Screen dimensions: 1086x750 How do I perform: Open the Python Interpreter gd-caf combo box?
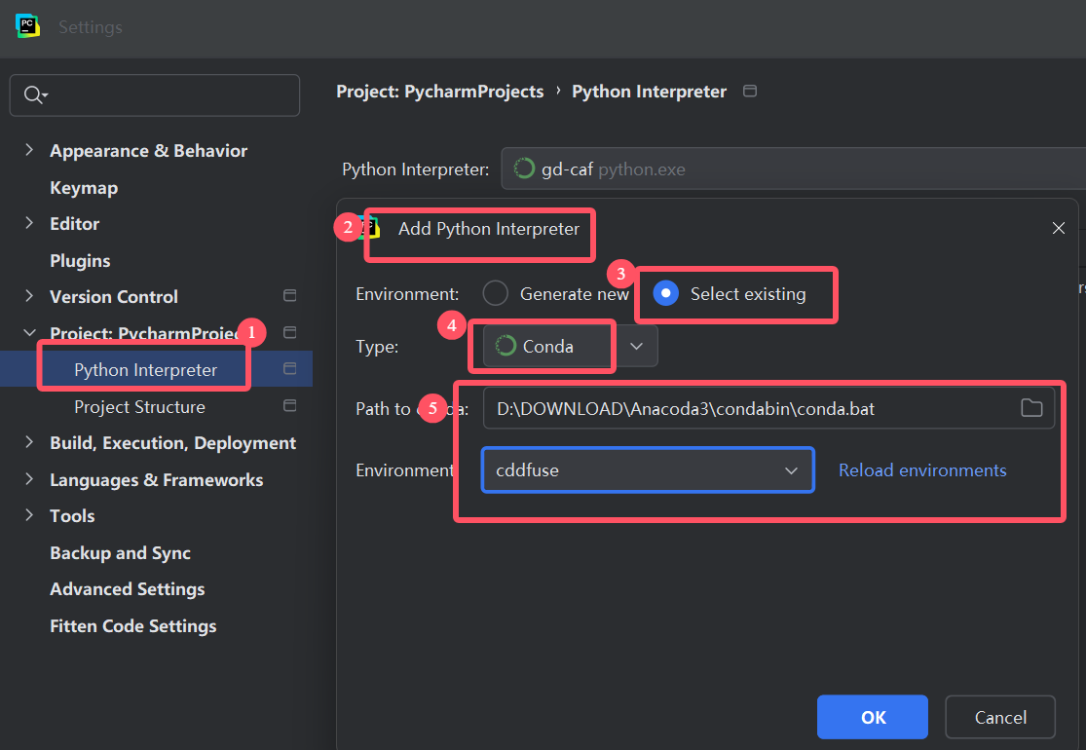(793, 169)
